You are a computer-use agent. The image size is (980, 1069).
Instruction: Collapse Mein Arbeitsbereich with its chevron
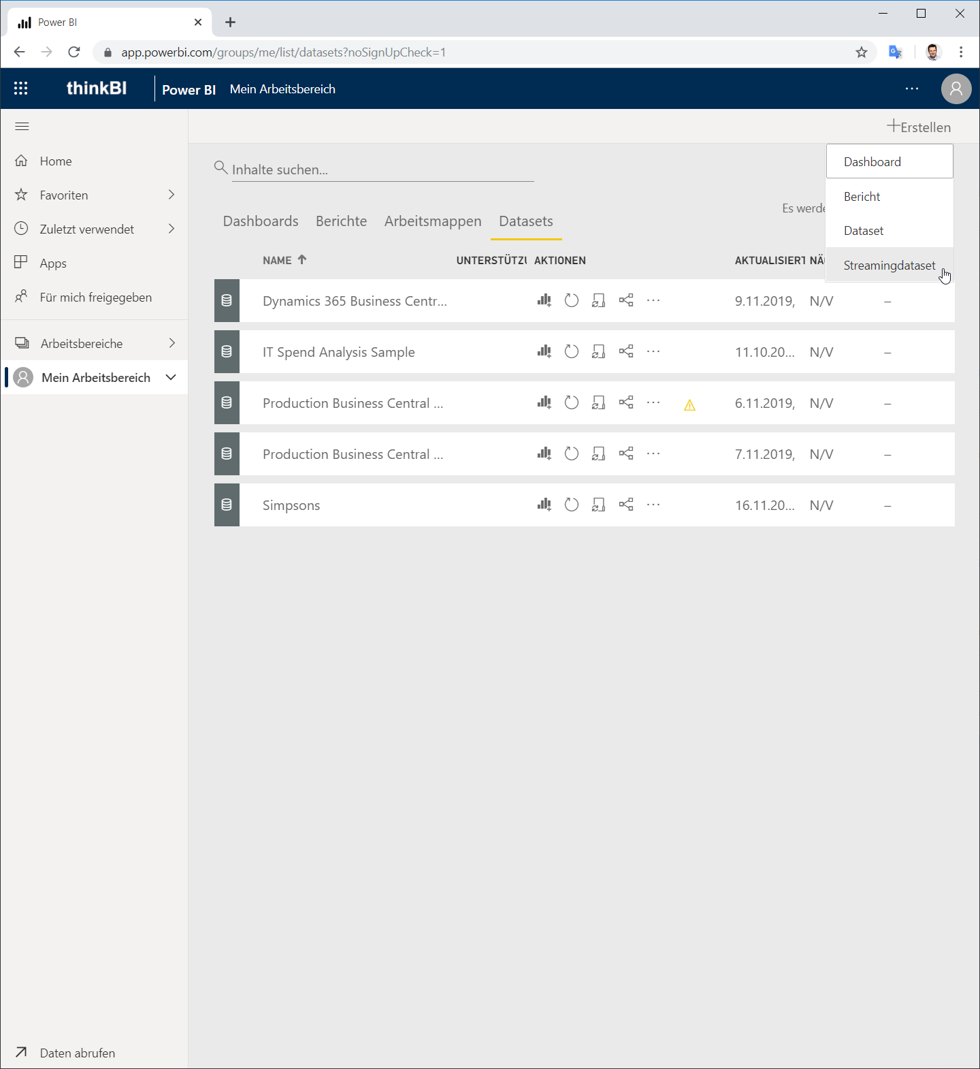coord(171,377)
